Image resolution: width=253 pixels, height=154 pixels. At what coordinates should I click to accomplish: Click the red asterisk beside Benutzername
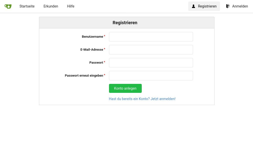[x=104, y=36]
